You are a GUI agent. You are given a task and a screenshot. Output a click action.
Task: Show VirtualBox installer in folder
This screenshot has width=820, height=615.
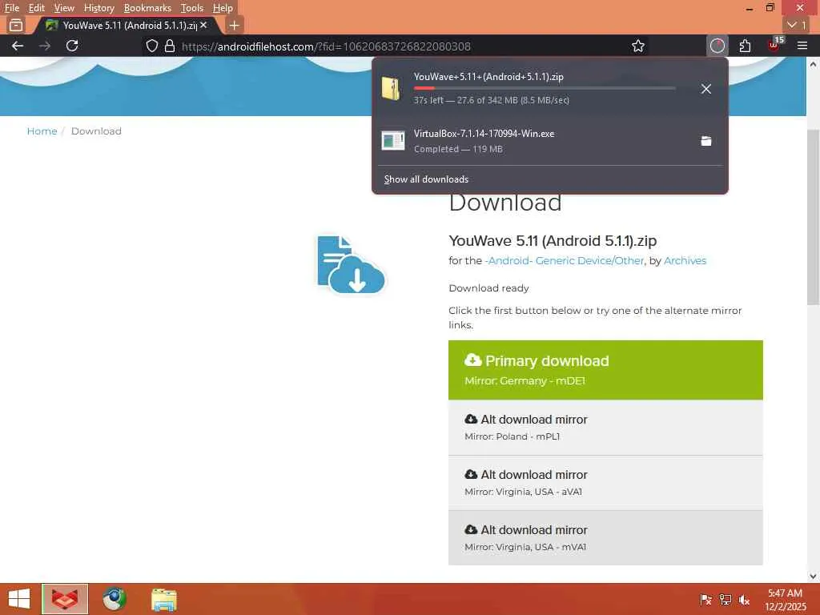[706, 141]
